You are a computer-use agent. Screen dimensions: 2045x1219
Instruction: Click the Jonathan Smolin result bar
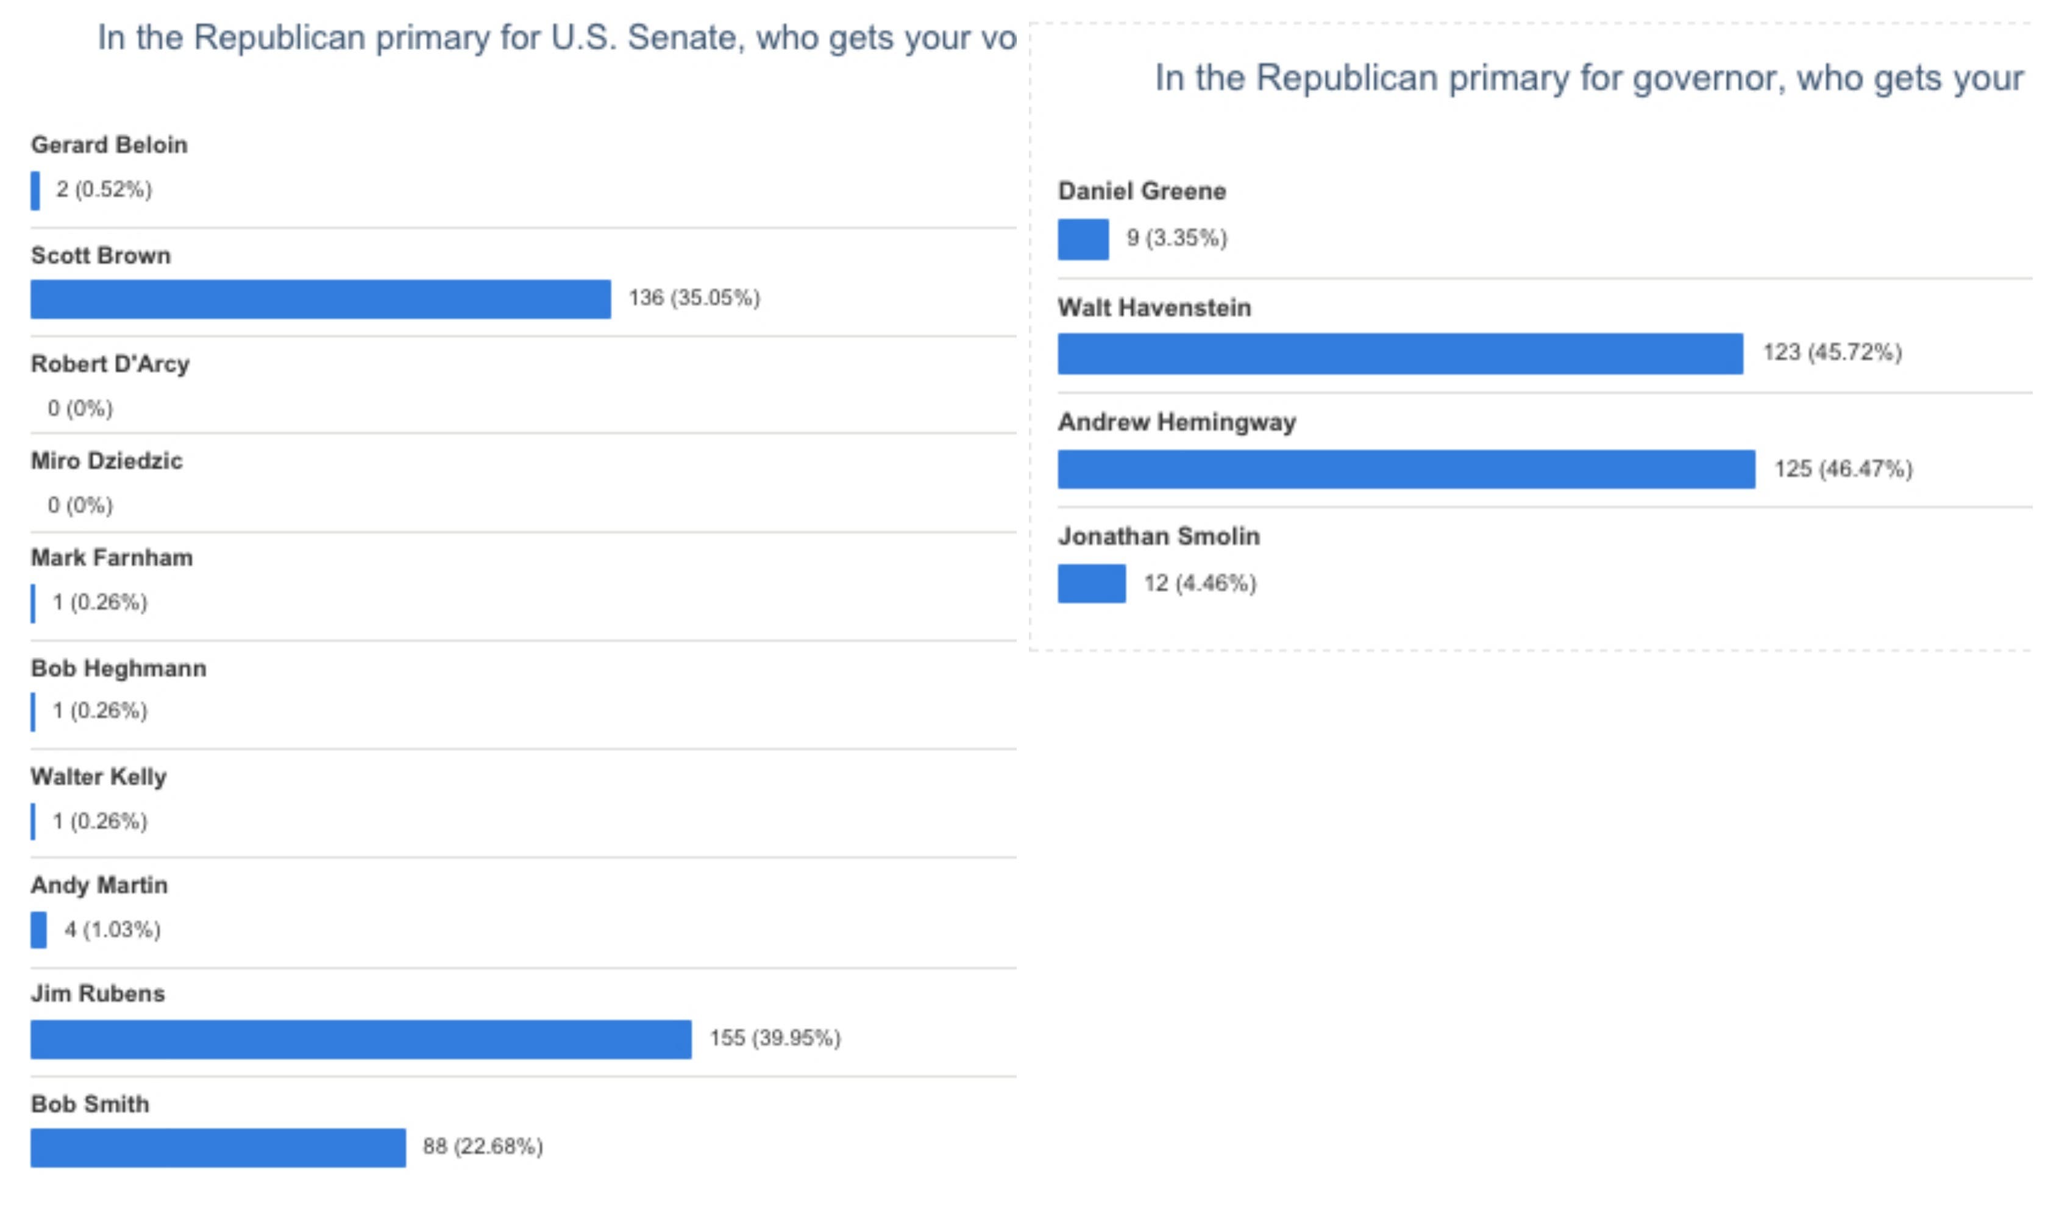click(x=1092, y=584)
